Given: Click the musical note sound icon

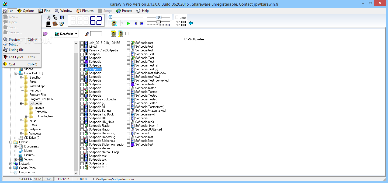Looking at the screenshot, I should click(x=49, y=17).
